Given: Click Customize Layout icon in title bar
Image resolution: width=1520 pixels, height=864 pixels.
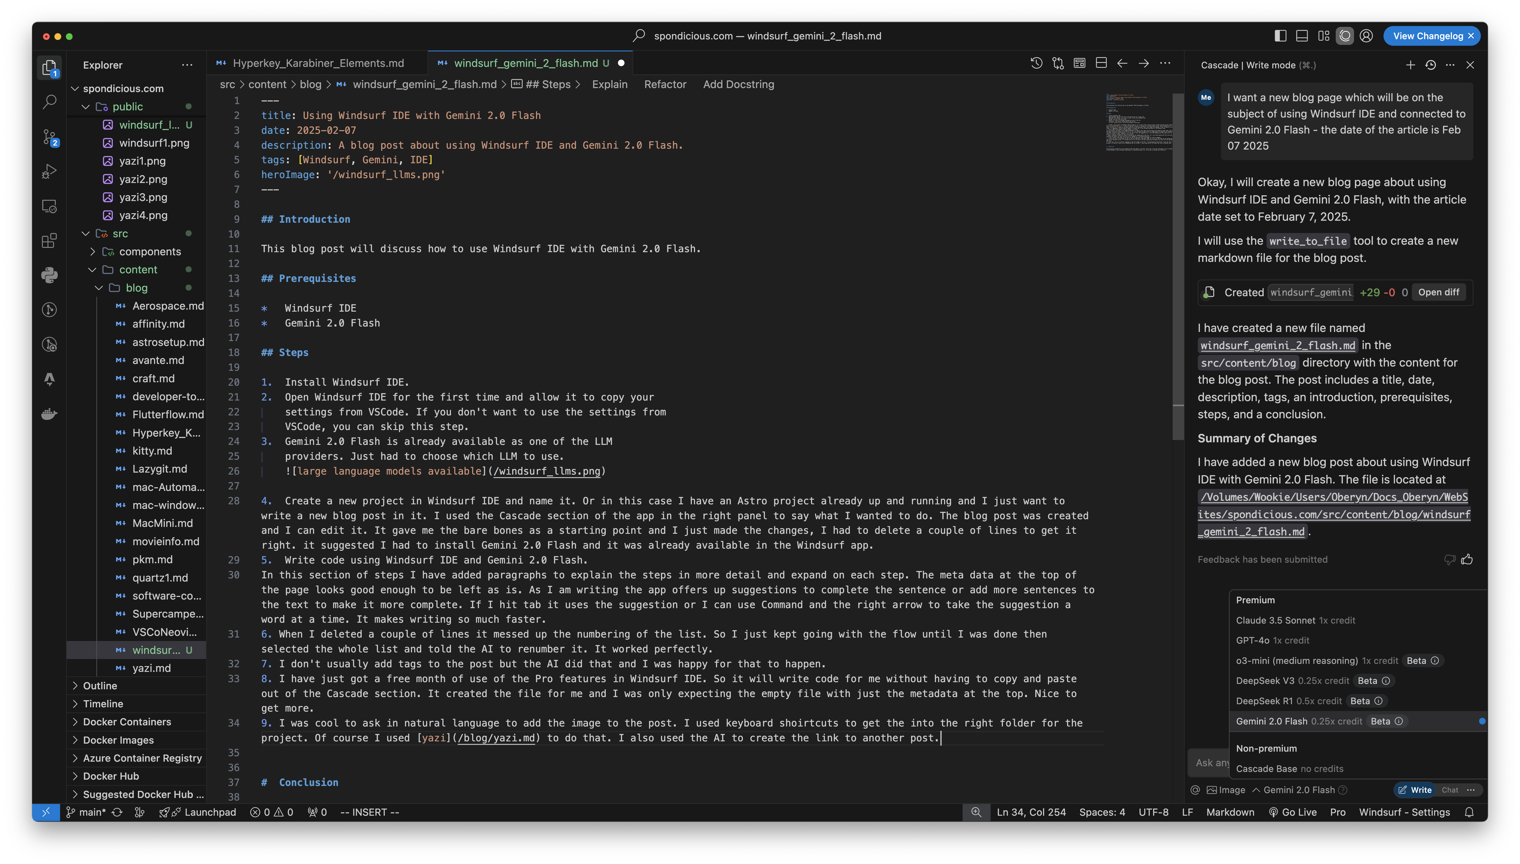Looking at the screenshot, I should pyautogui.click(x=1323, y=36).
